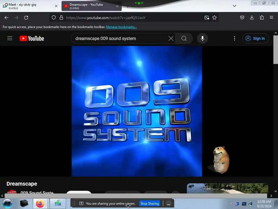Click Sign in button
Screen dimensions: 278x209
point(255,38)
